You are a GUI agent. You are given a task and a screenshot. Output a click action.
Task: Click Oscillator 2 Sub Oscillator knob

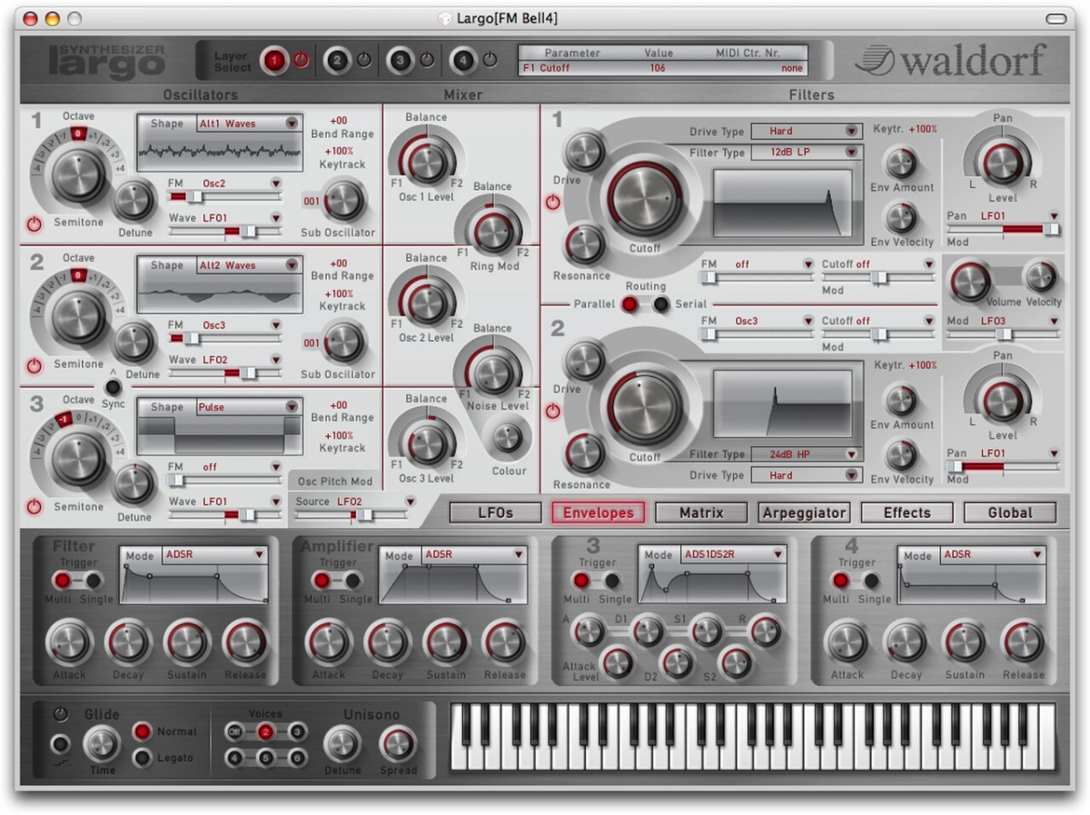(344, 343)
